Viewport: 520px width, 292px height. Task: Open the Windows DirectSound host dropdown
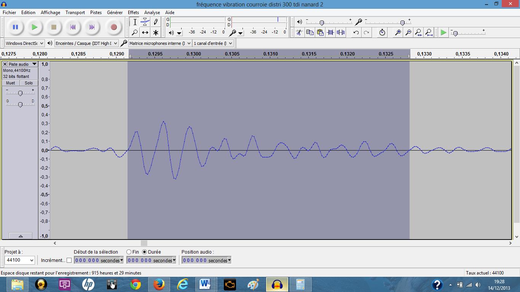(24, 43)
